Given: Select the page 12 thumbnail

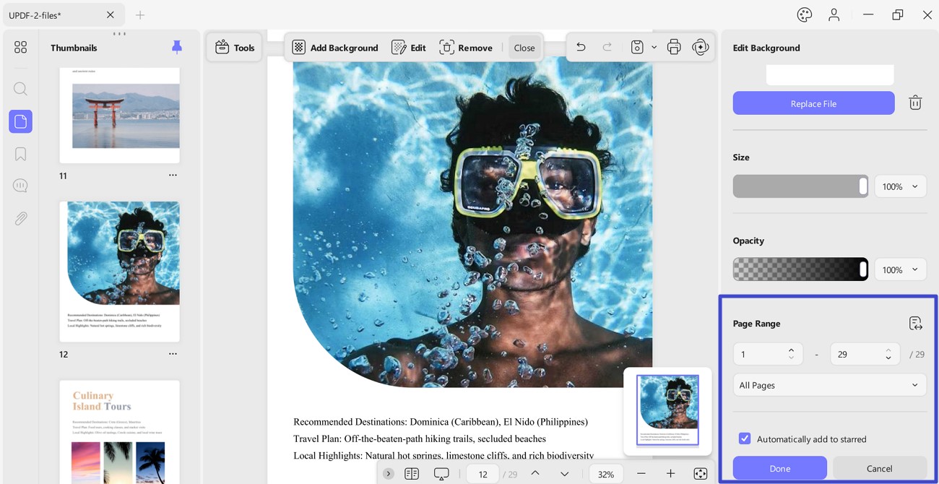Looking at the screenshot, I should coord(119,272).
